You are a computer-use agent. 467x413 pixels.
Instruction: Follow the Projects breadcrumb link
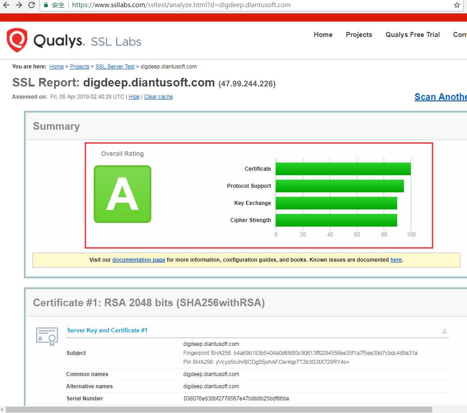[80, 66]
